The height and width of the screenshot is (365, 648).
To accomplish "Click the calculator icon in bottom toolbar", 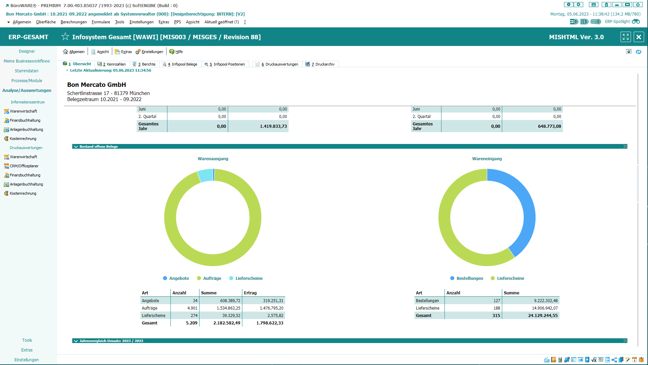I will pos(560,360).
